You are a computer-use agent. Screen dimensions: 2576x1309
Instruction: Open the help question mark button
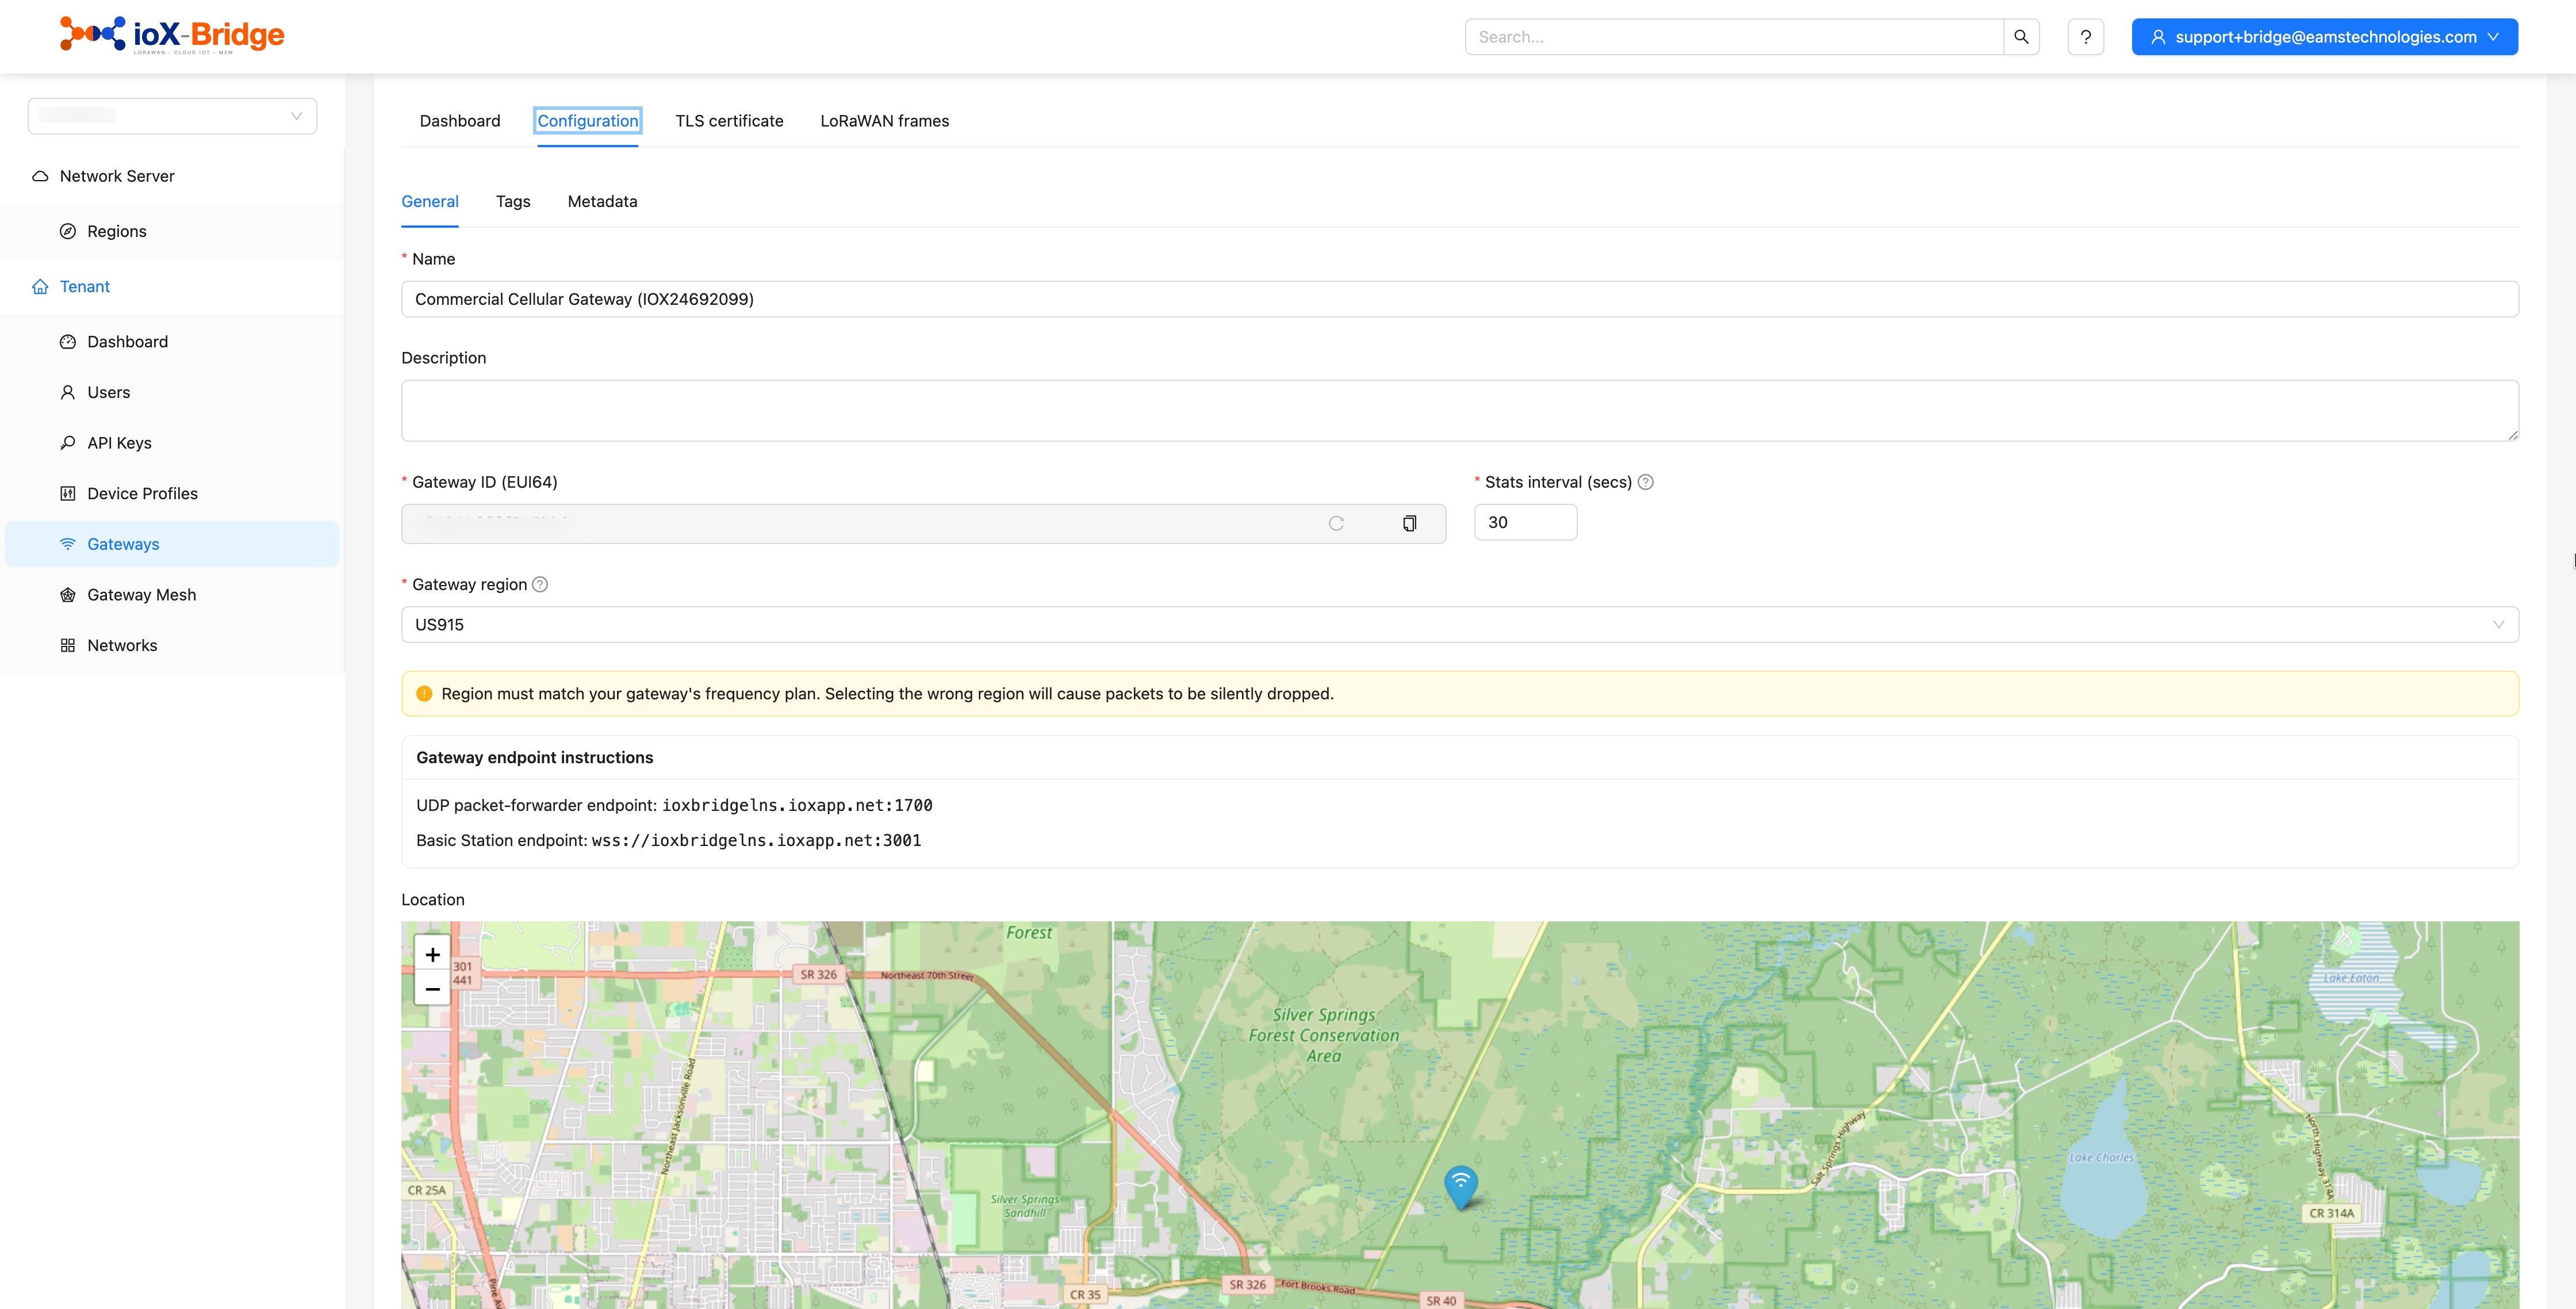pyautogui.click(x=2085, y=37)
